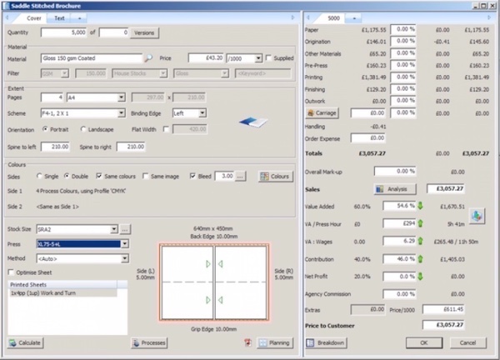Image resolution: width=500 pixels, height=360 pixels.
Task: Click the Breakdown button icon
Action: [x=326, y=342]
